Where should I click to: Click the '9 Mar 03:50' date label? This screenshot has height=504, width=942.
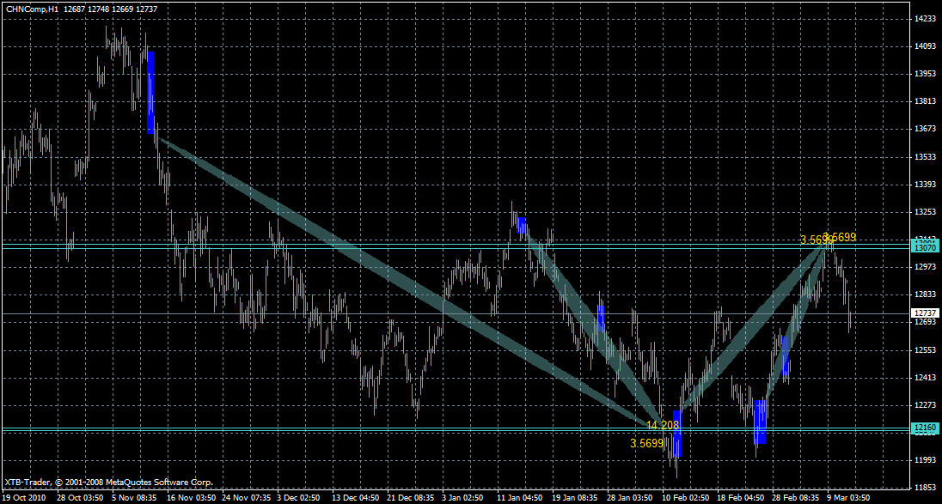pos(849,498)
